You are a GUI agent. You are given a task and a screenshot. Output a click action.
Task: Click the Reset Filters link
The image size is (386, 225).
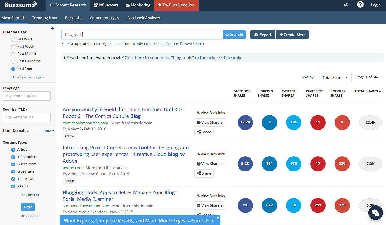click(30, 216)
